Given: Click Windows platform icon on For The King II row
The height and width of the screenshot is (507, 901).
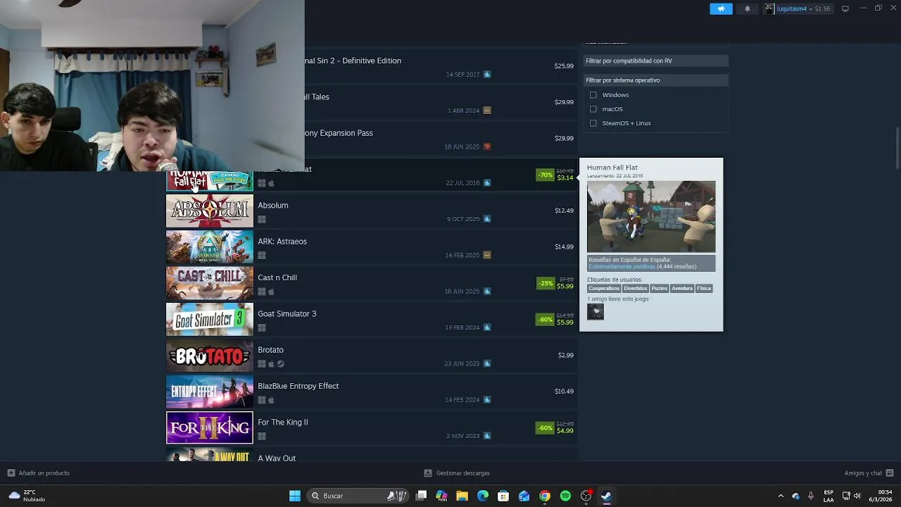Looking at the screenshot, I should pos(262,437).
